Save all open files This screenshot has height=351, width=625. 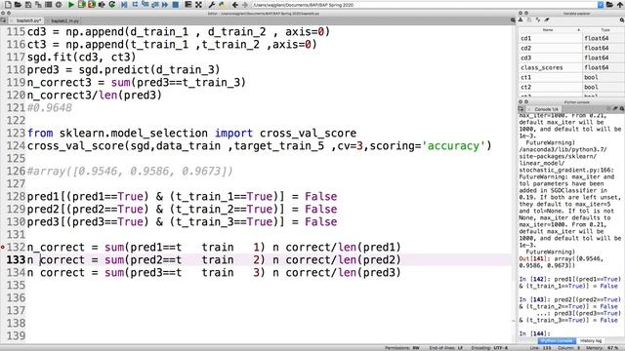click(x=38, y=5)
